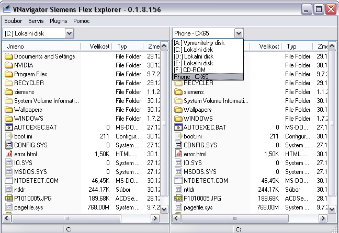Screen dimensions: 339x233
Task: Select NTDETECT.COM name in right pane
Action: [x=206, y=181]
